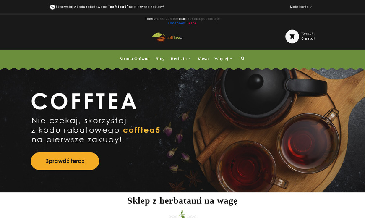The height and width of the screenshot is (218, 365).
Task: Click the Sklep z herbatami na wagę heading
Action: tap(182, 200)
